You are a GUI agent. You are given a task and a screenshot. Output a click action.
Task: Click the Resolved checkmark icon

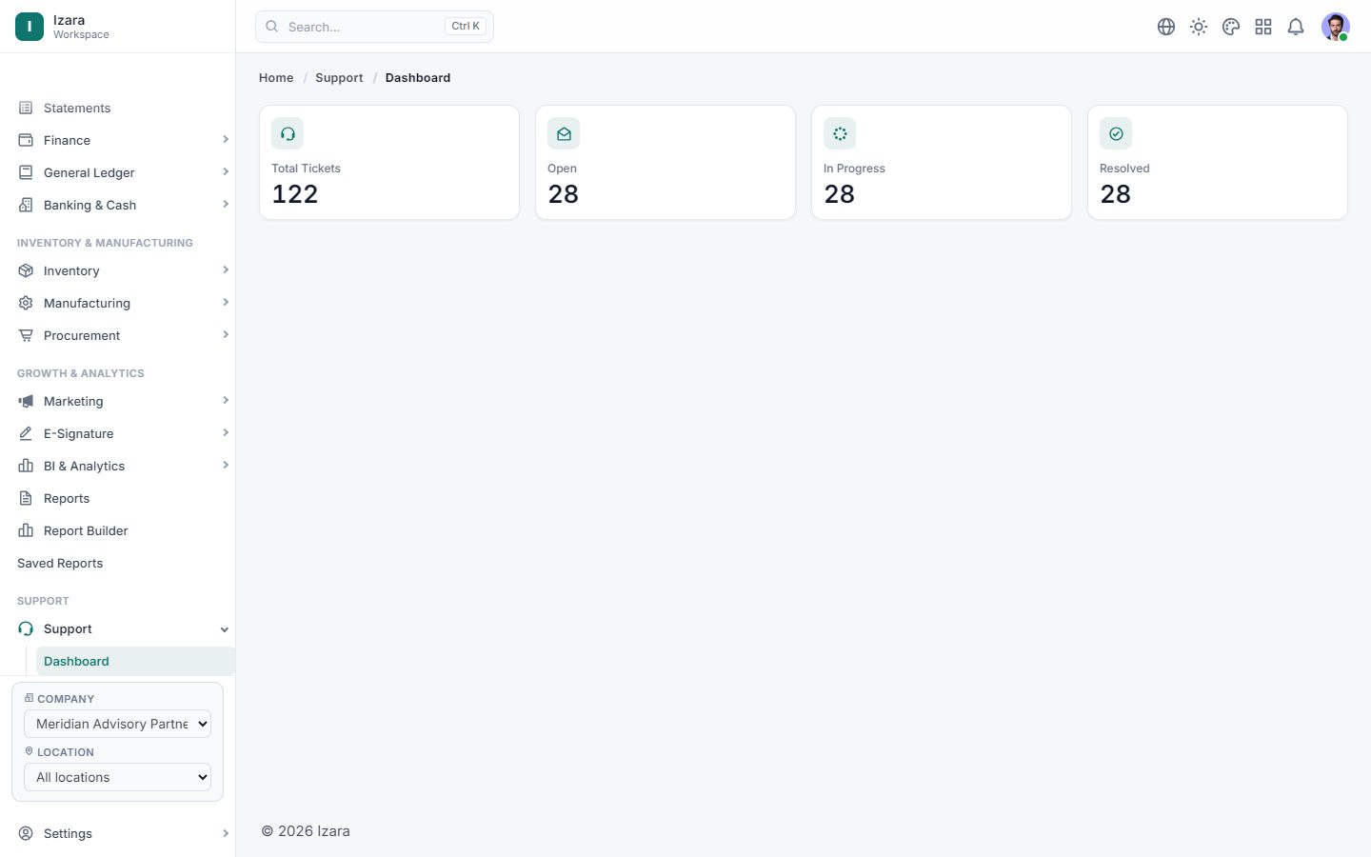1116,133
